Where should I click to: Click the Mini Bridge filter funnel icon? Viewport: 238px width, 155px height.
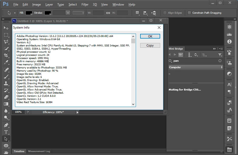click(x=220, y=55)
